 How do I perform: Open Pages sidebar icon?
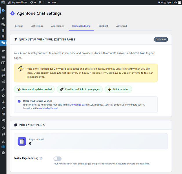(3, 31)
